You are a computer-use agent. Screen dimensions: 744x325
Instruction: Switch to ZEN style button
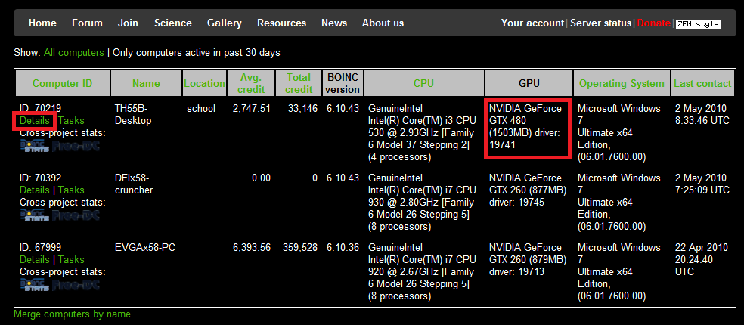point(698,23)
